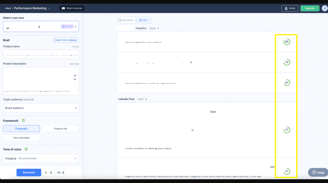
Task: Click the blue Generate button
Action: point(29,172)
